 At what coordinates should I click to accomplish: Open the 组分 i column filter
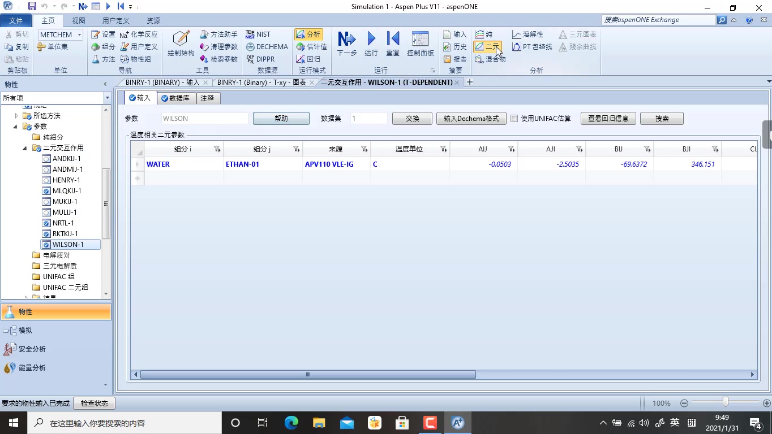tap(217, 149)
